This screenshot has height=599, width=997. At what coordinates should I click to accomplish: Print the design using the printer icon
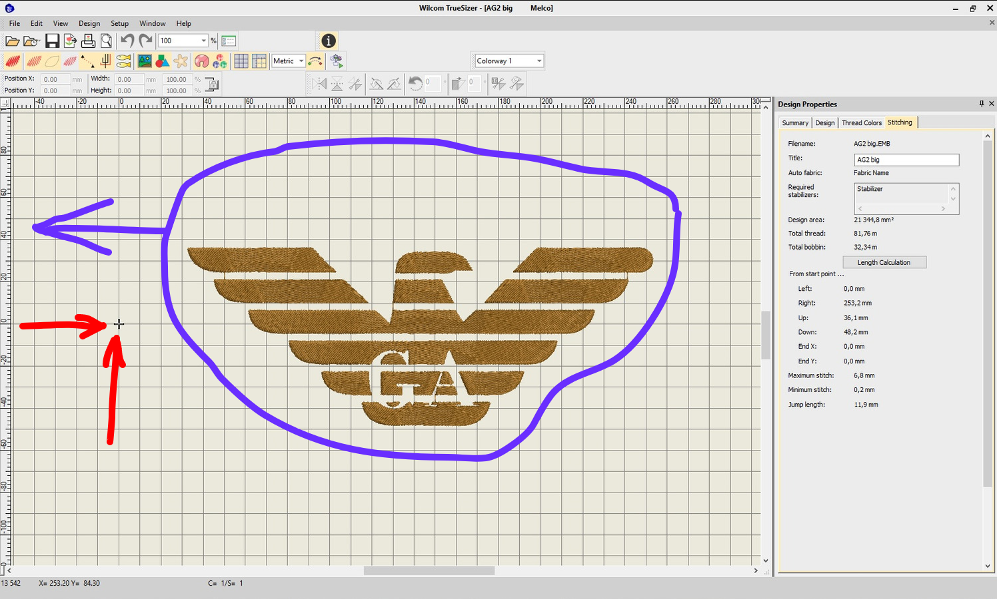pos(88,41)
